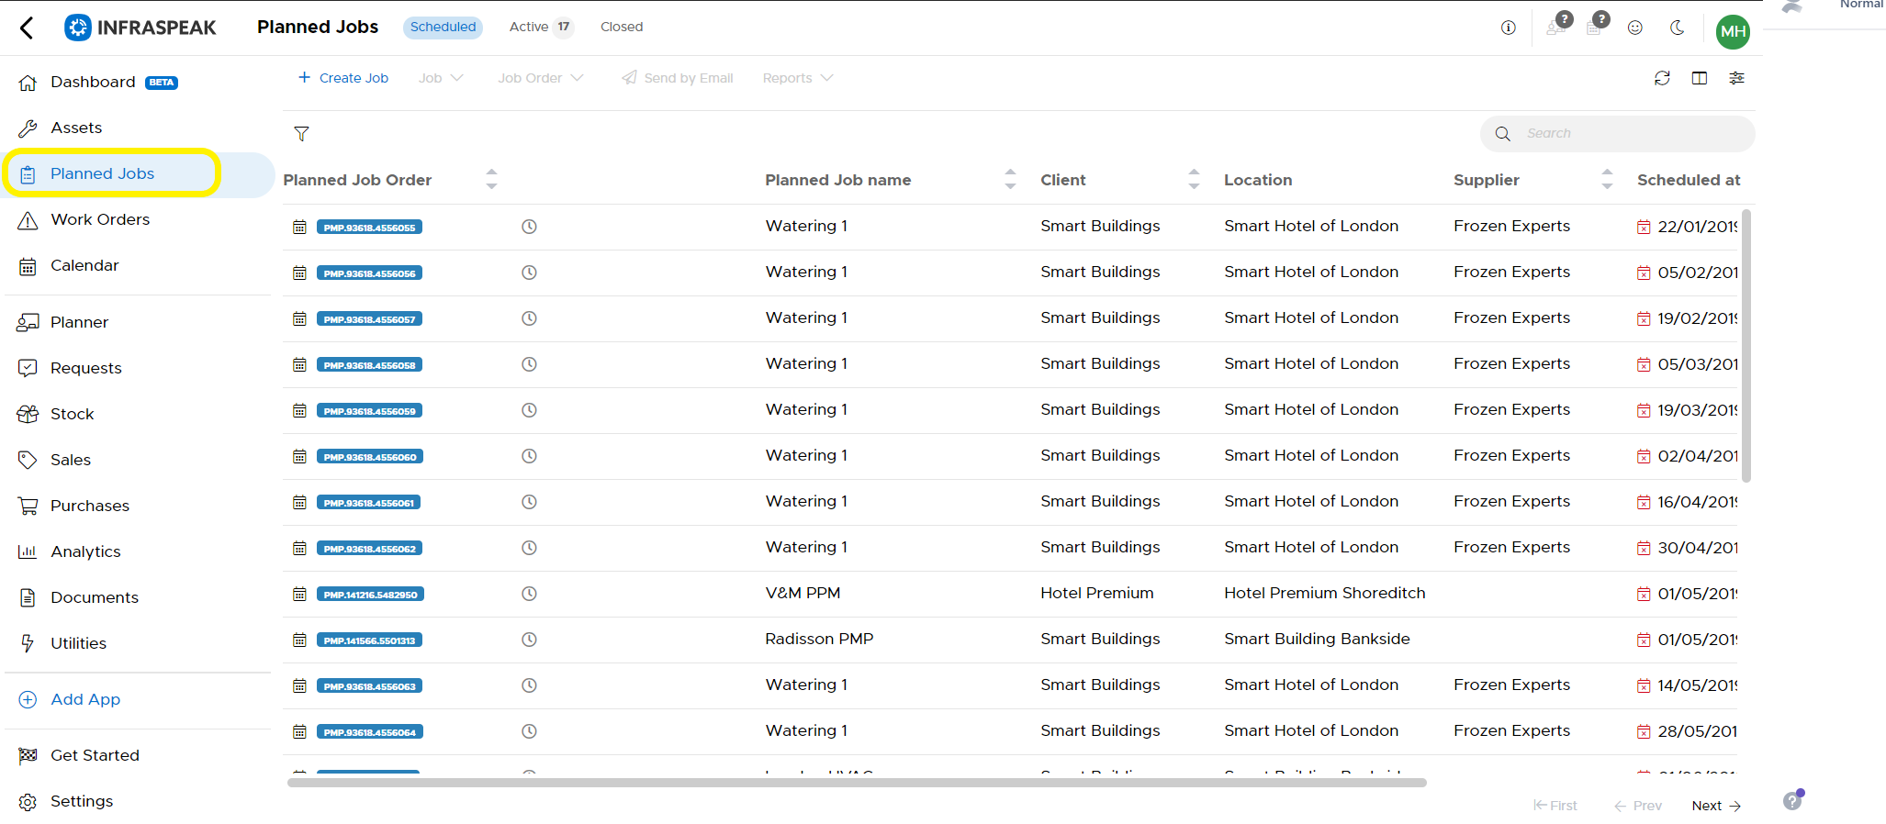Open table display settings sliders icon
The height and width of the screenshot is (824, 1886).
pyautogui.click(x=1736, y=78)
